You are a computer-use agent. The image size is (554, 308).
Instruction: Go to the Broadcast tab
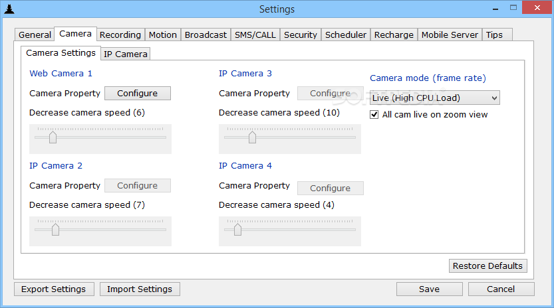point(206,35)
